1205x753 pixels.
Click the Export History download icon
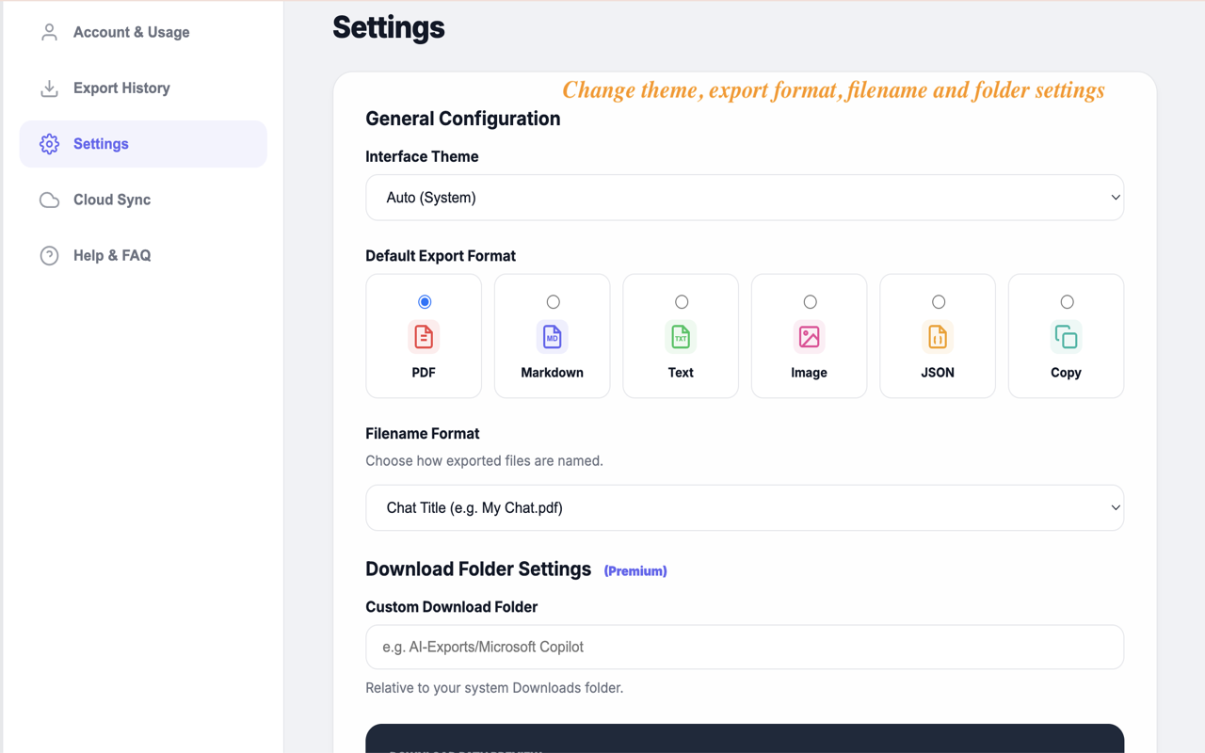49,88
